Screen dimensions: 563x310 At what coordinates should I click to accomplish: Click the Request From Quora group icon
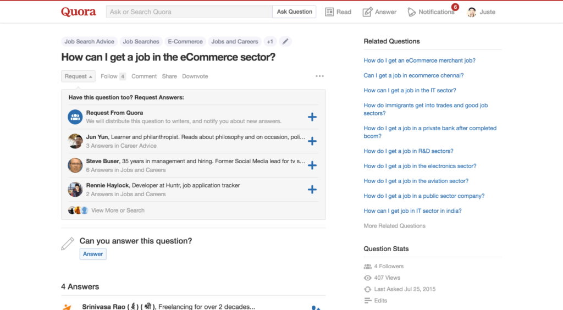pyautogui.click(x=75, y=117)
